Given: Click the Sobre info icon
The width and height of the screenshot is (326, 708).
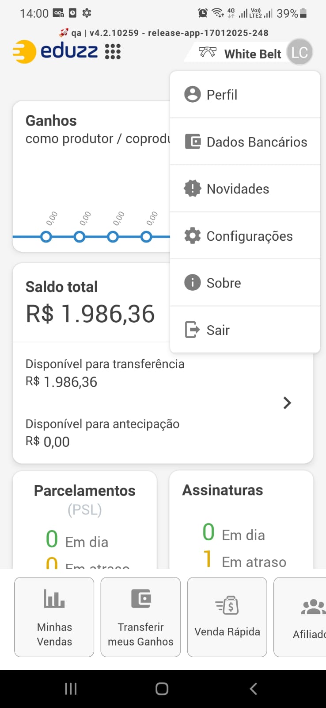Looking at the screenshot, I should click(x=192, y=282).
